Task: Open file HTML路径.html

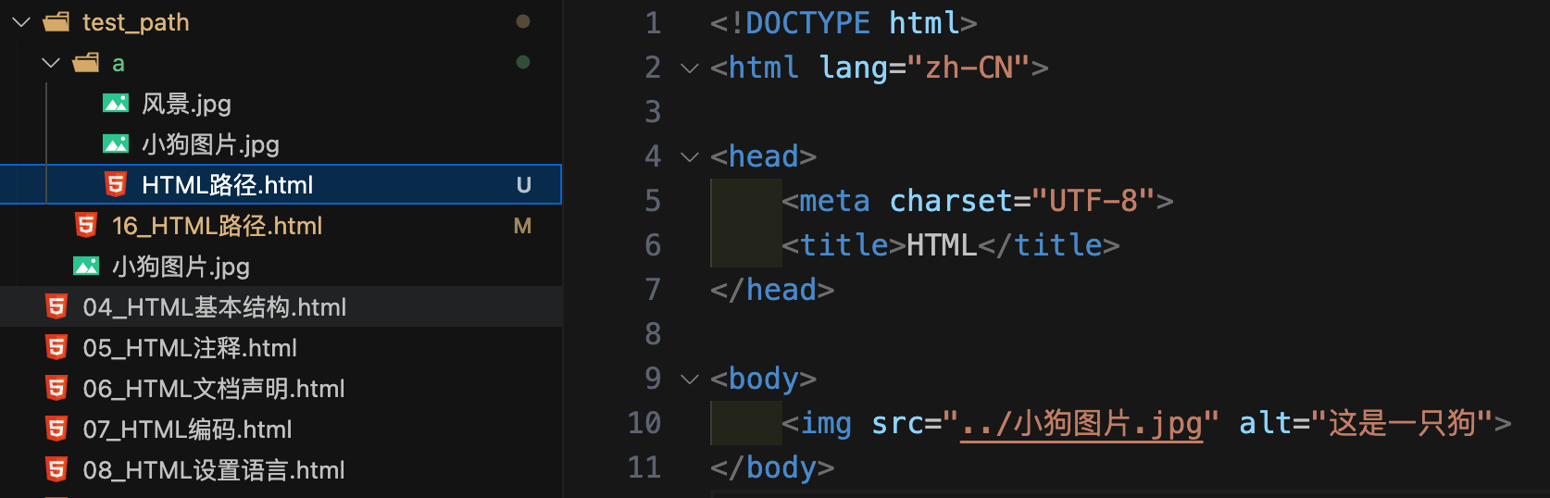Action: (x=228, y=185)
